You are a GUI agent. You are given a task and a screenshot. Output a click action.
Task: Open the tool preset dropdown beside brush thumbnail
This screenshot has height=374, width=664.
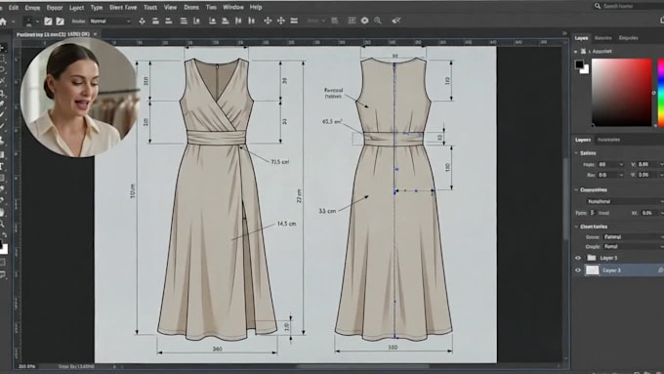[x=38, y=21]
